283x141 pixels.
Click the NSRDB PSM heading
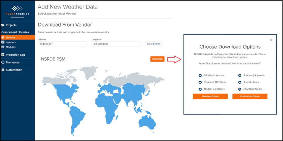pos(53,59)
